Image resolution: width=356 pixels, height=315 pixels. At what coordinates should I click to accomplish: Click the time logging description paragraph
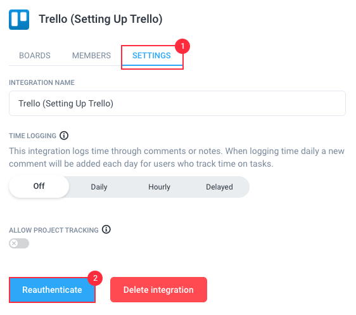click(x=177, y=157)
